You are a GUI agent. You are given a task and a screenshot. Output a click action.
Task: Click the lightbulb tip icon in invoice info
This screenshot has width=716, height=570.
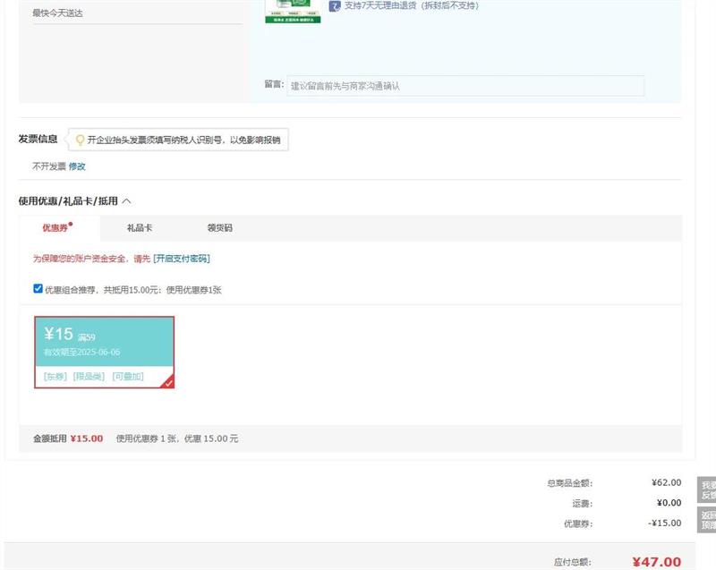pos(80,140)
